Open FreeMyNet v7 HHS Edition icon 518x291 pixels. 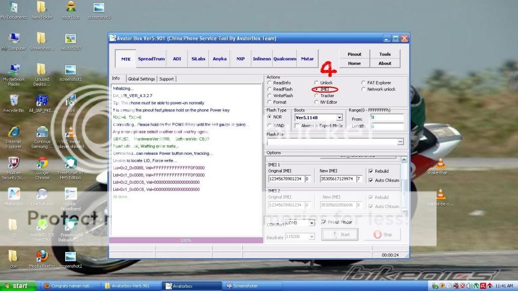pos(70,169)
